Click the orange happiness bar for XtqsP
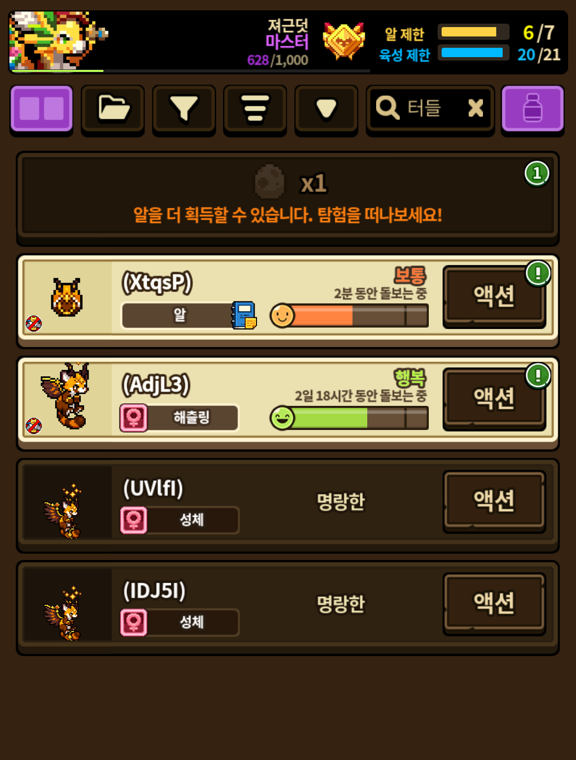576x760 pixels. pyautogui.click(x=349, y=315)
